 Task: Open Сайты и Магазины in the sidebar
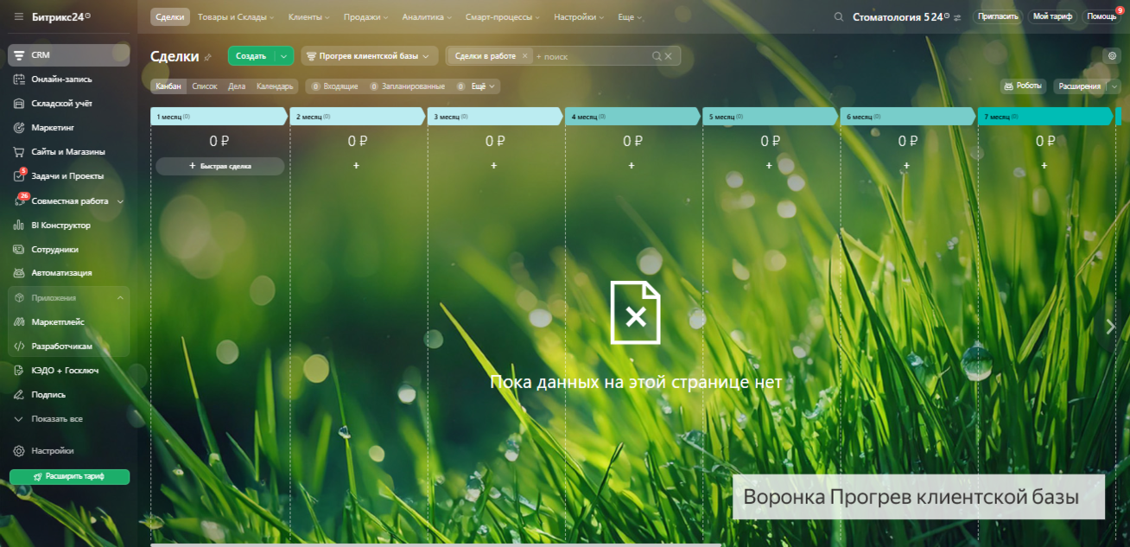pyautogui.click(x=69, y=152)
